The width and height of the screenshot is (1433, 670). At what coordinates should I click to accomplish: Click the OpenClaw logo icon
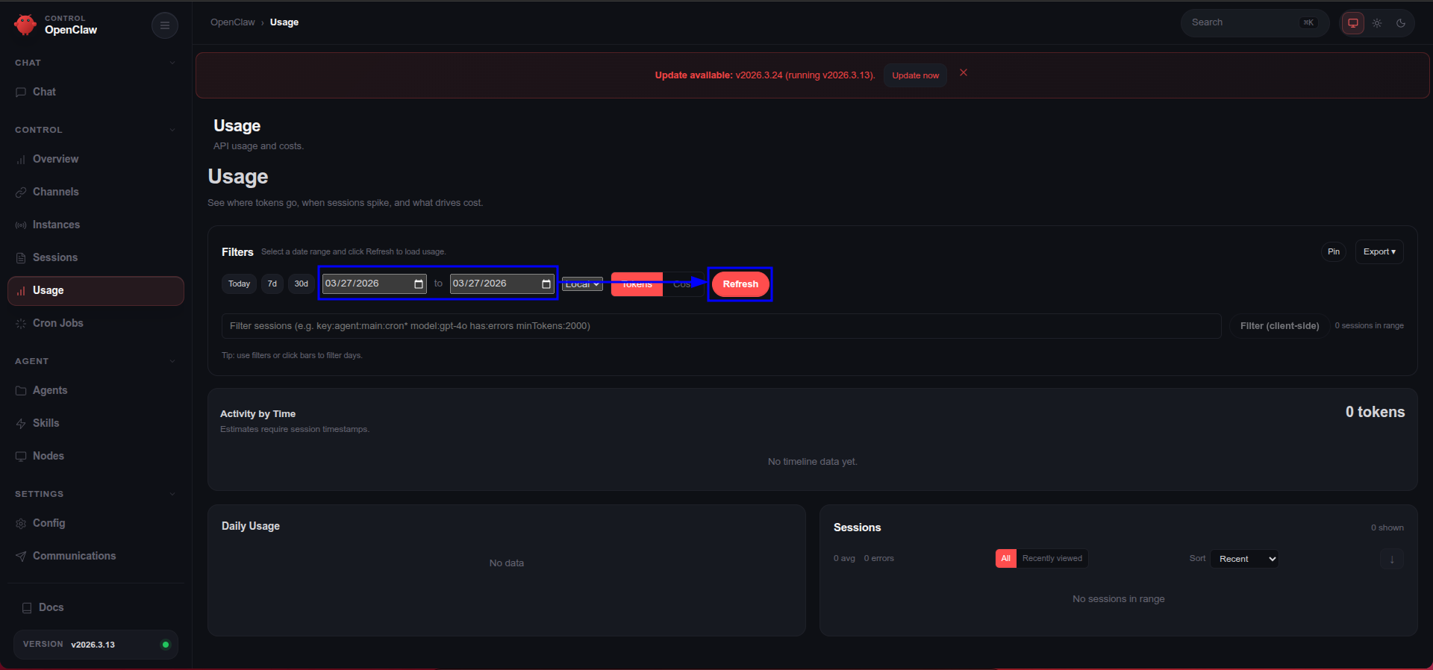(x=25, y=25)
